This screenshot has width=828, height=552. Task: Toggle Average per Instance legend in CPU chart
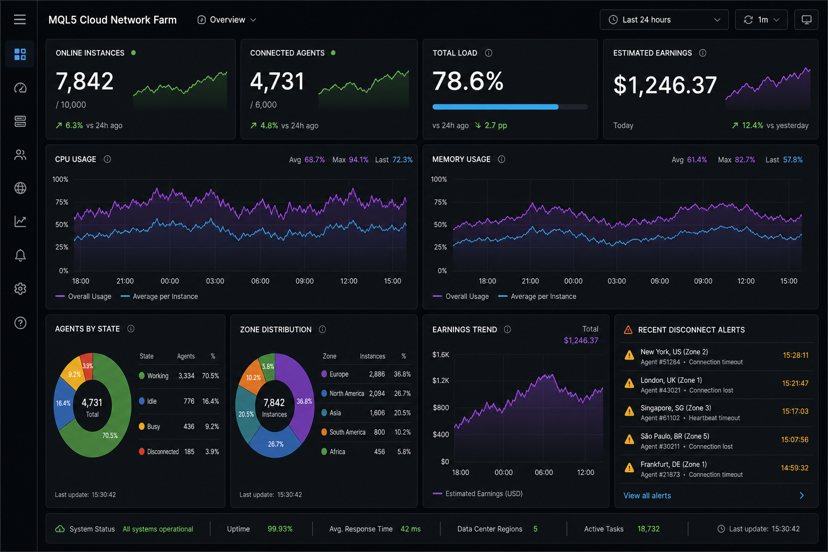[160, 296]
